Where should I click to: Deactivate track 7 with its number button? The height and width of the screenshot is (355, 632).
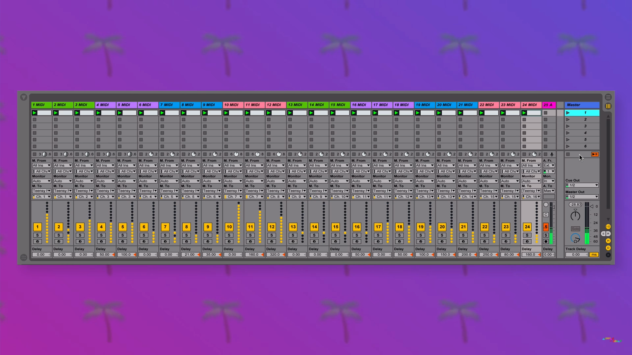(165, 227)
